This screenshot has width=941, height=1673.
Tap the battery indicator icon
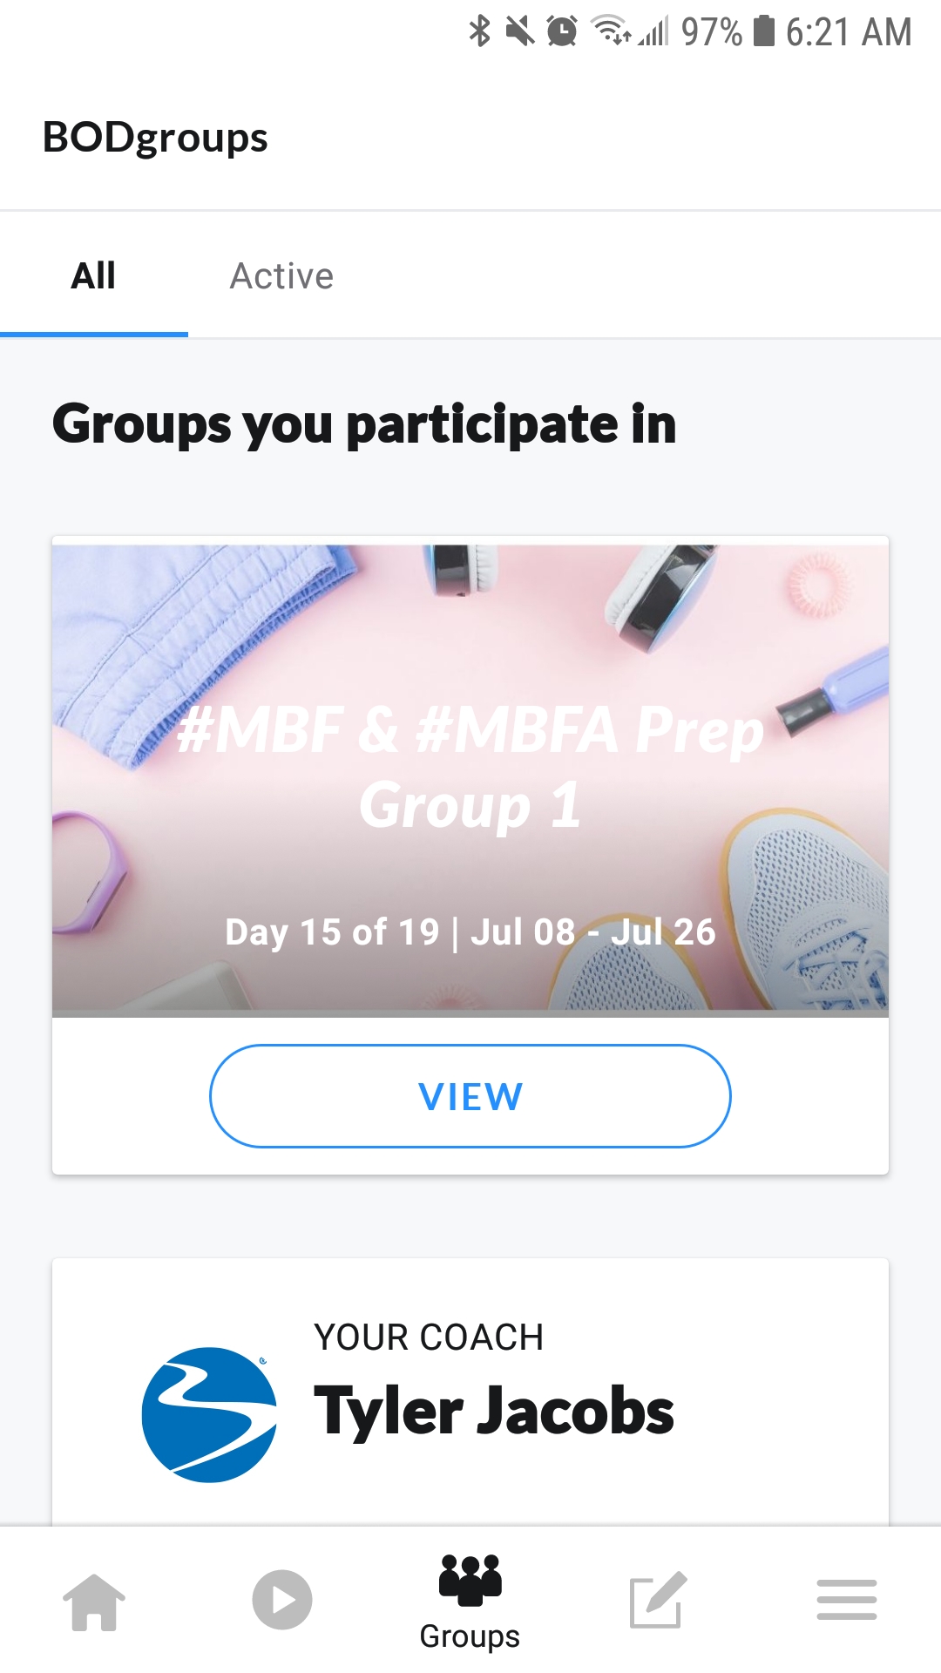click(x=764, y=30)
